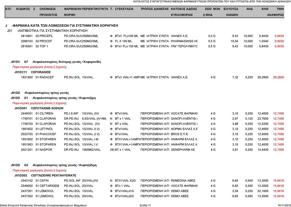
Task: Click the PHACOCEF product name
Action: click(x=48, y=134)
